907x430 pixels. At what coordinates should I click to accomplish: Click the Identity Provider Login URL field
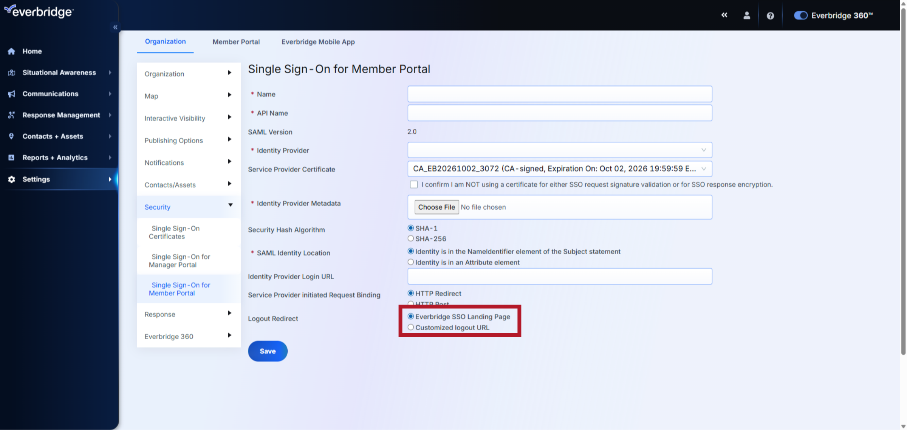(x=560, y=276)
